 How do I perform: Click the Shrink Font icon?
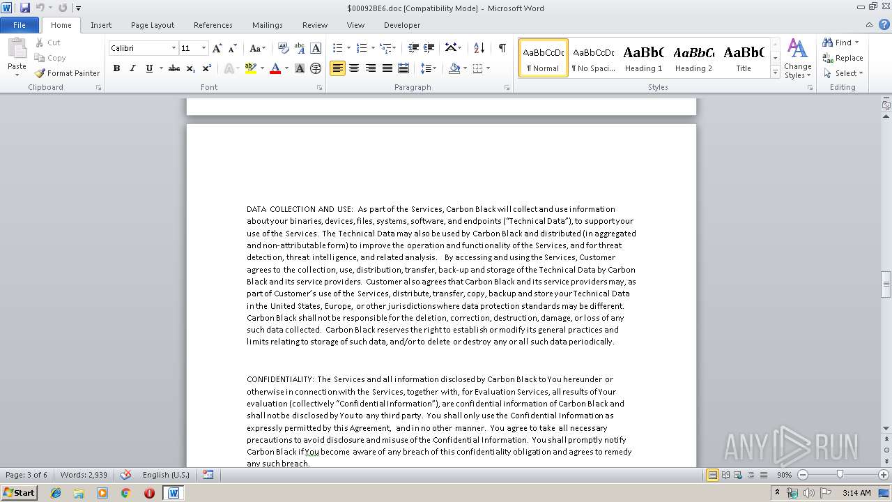pos(233,48)
